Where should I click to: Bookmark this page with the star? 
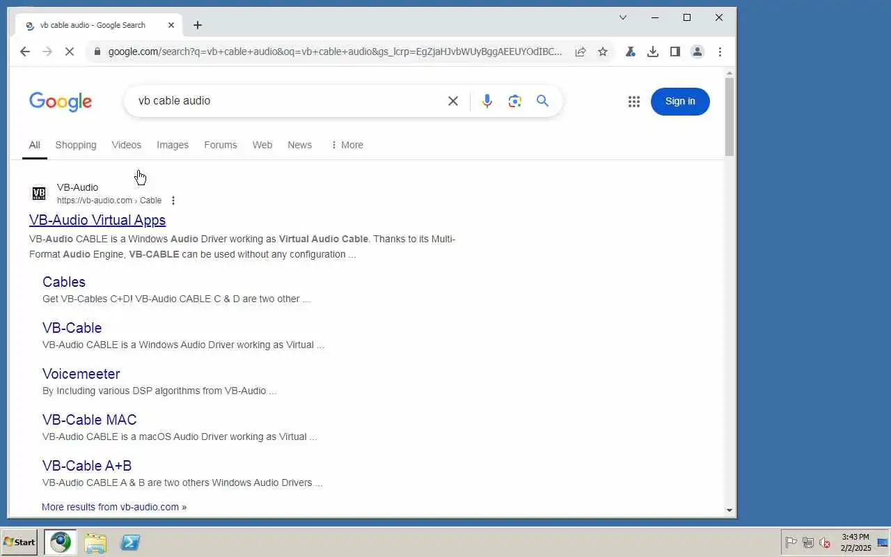click(603, 52)
